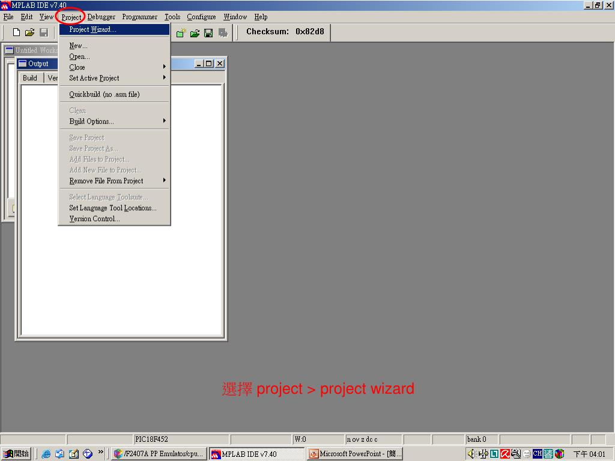Open the Debugger menu

click(101, 17)
